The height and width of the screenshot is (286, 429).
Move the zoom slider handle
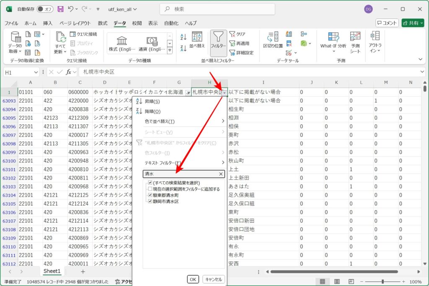[382, 281]
